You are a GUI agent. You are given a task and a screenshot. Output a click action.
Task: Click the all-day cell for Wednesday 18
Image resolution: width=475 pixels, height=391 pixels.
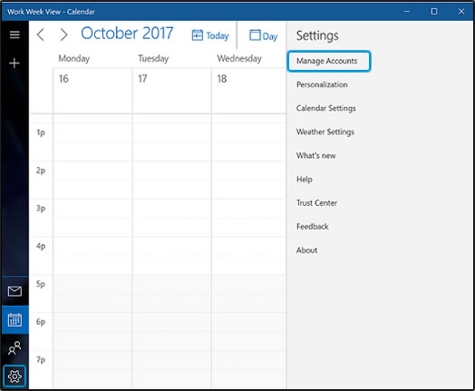tap(249, 91)
